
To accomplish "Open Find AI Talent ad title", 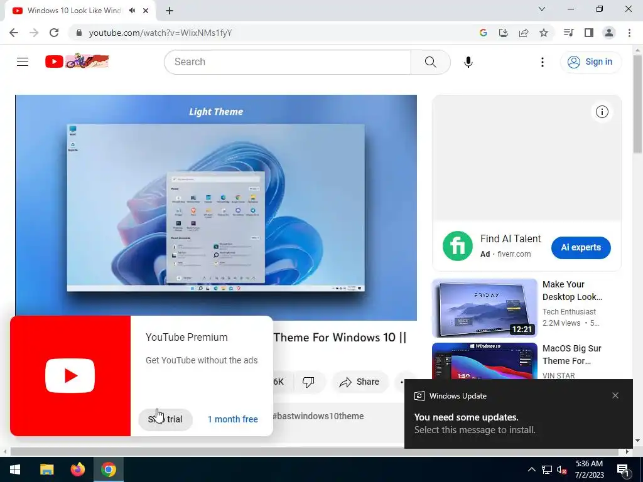I will coord(511,238).
